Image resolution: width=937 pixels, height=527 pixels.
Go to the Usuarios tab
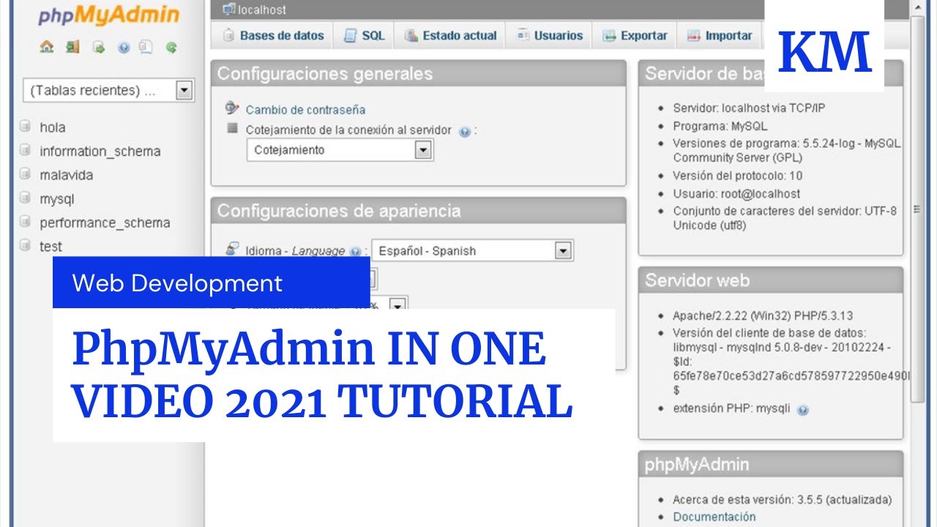(549, 35)
